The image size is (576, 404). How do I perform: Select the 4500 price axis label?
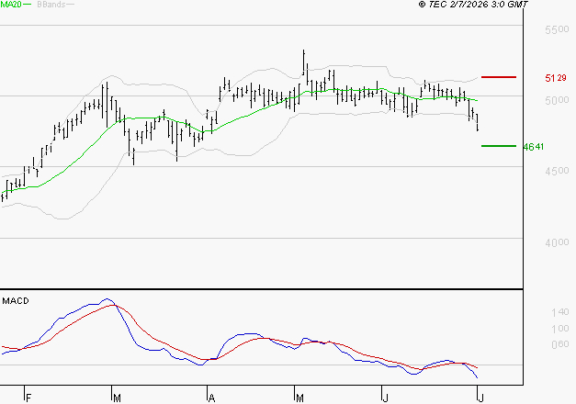[x=557, y=171]
